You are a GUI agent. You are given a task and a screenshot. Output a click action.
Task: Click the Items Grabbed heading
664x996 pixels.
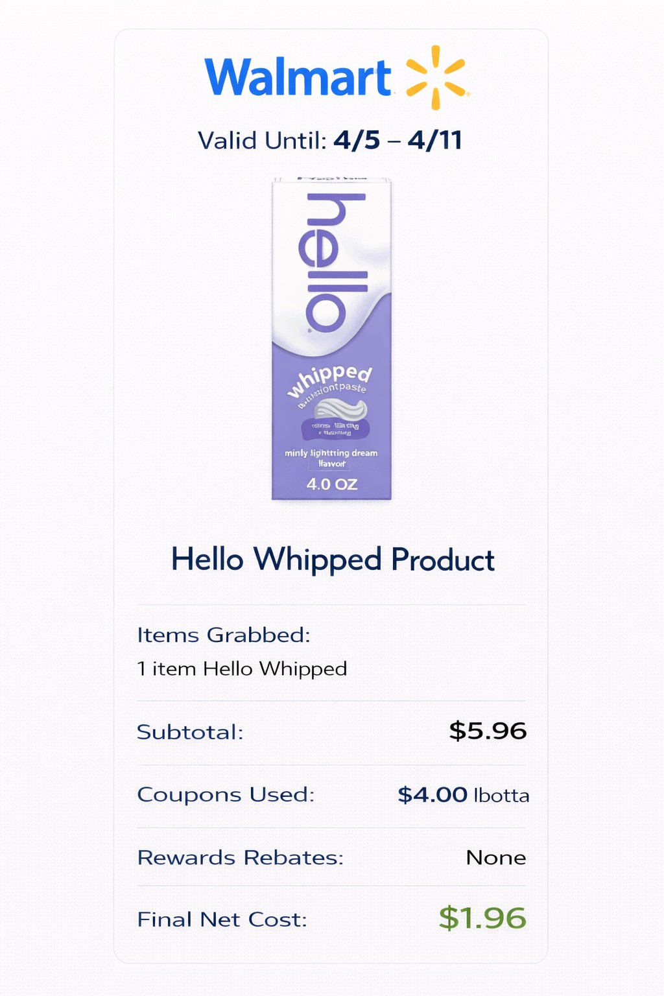[224, 635]
